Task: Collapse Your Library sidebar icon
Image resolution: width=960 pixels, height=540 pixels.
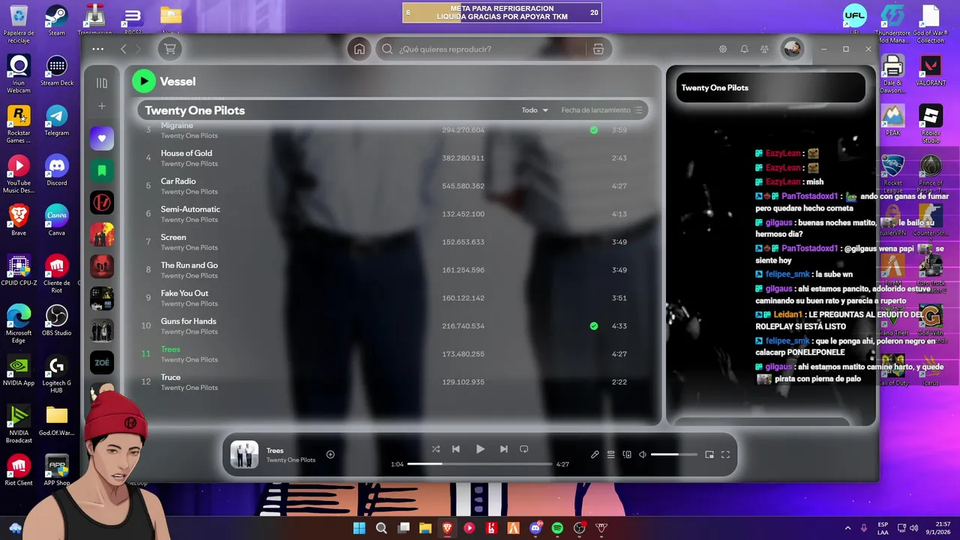Action: point(102,83)
